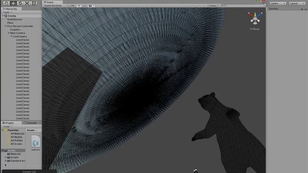Select First Person Controller object
Screen dimensions: 308x173
(x=20, y=26)
